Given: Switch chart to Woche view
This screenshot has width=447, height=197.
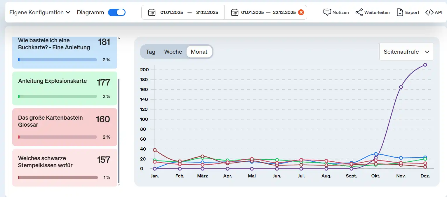Looking at the screenshot, I should [173, 52].
